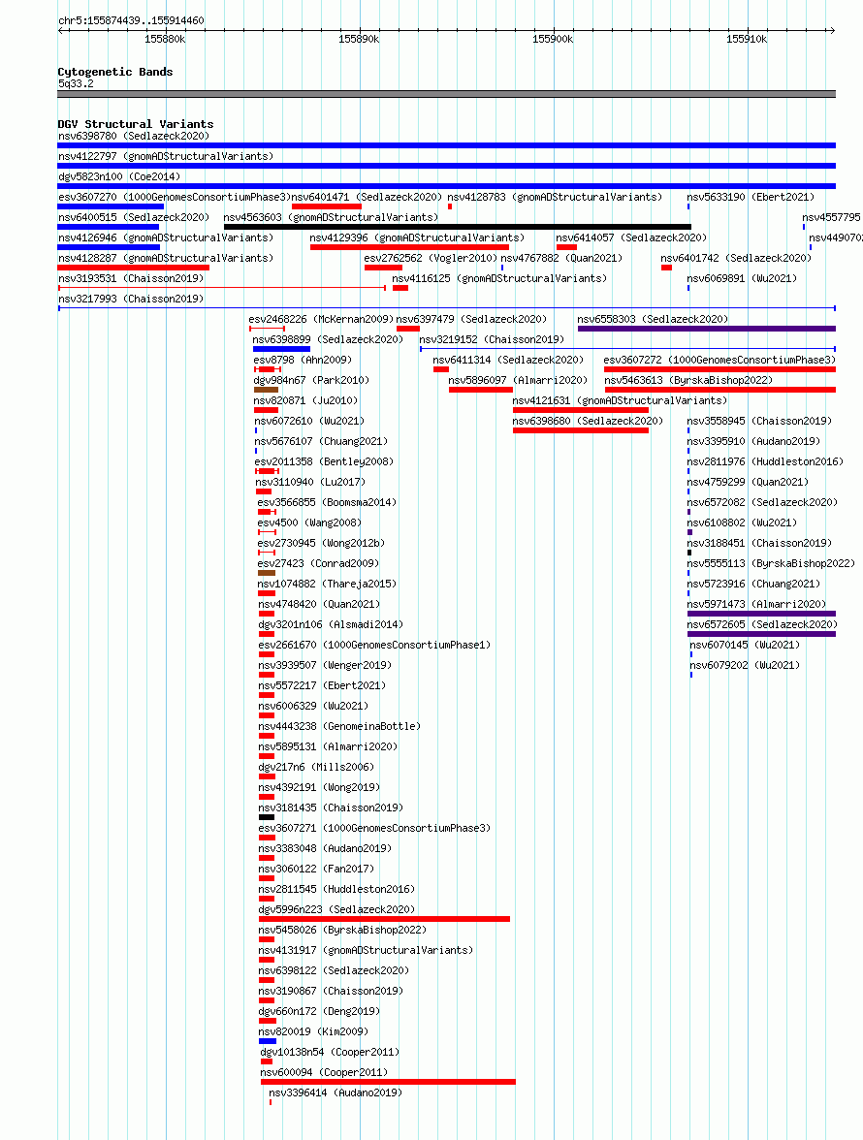Click nsv3217993 (Chaisson2019) label
This screenshot has height=1140, width=863.
(131, 299)
